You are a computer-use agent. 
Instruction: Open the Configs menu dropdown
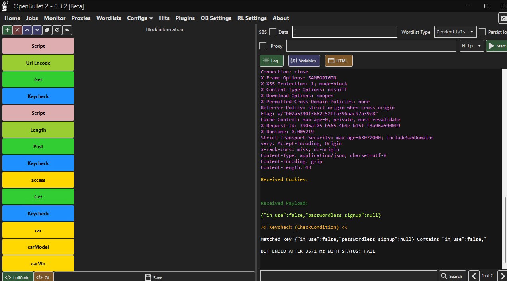140,18
